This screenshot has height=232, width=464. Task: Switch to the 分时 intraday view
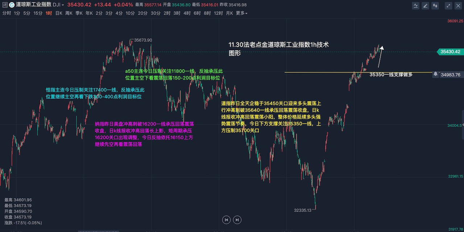click(x=7, y=13)
